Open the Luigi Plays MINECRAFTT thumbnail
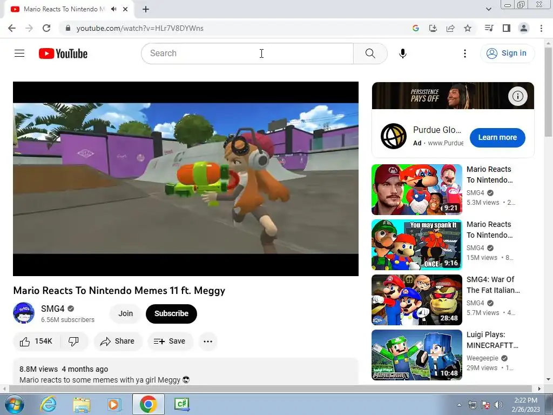The height and width of the screenshot is (415, 553). (x=416, y=354)
